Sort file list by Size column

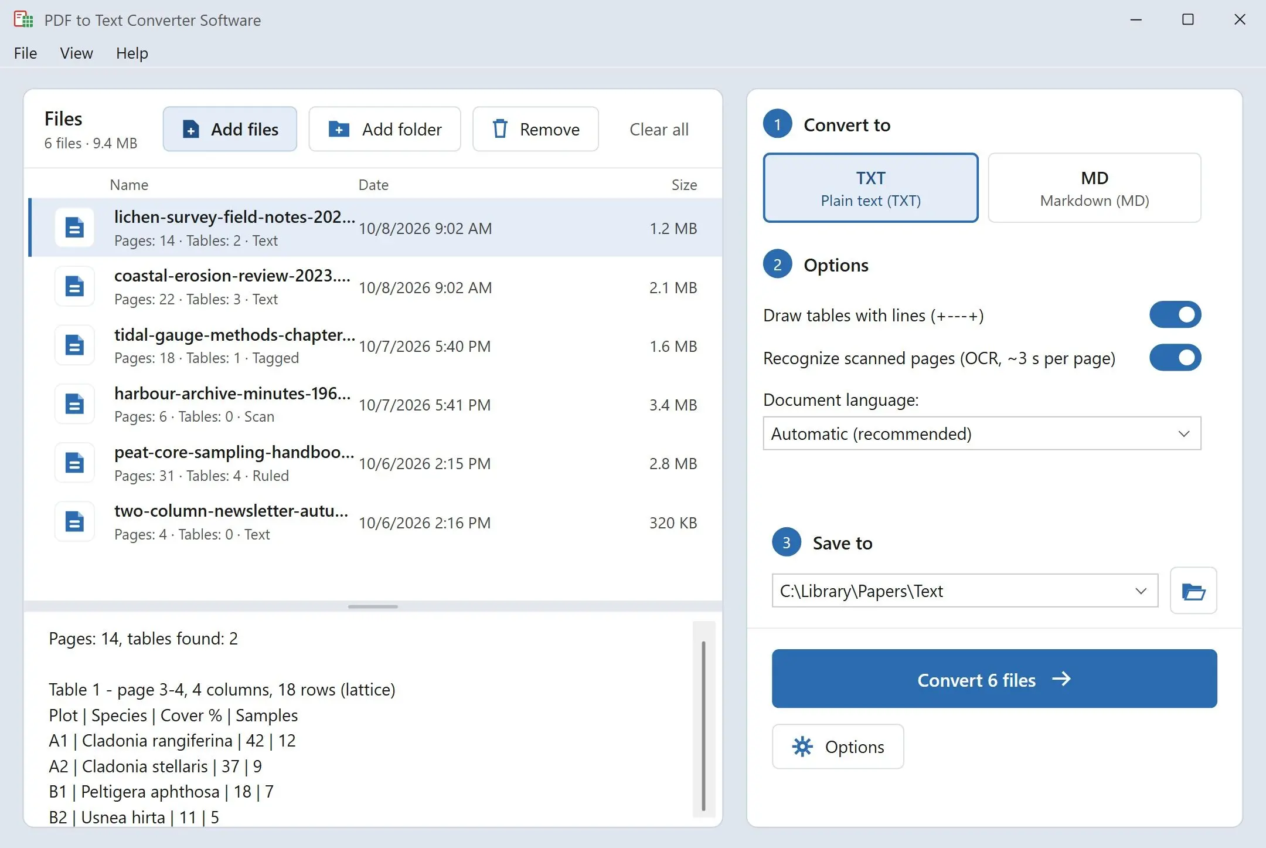pos(684,185)
